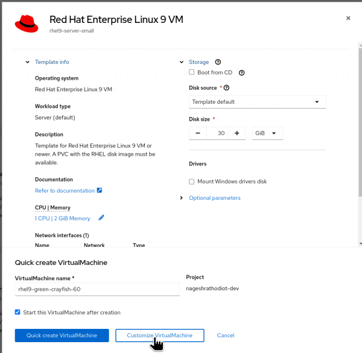
Task: Open the Disk source Template default dropdown
Action: pos(258,102)
